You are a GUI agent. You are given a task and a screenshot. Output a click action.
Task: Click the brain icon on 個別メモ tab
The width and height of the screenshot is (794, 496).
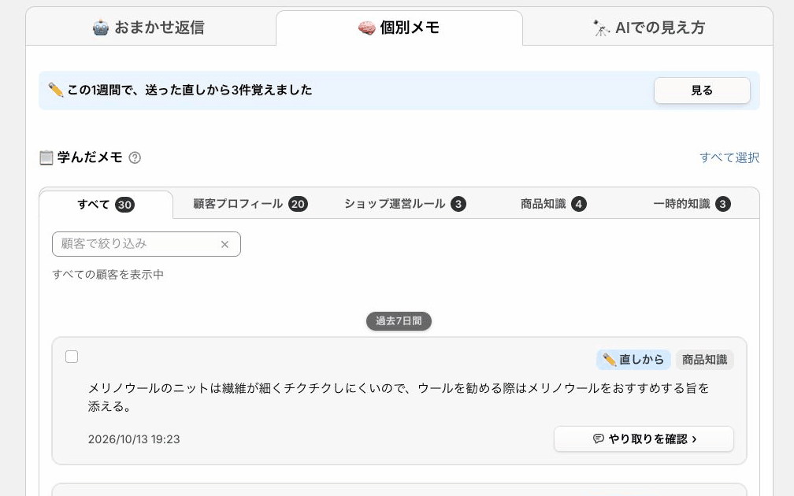pyautogui.click(x=366, y=28)
